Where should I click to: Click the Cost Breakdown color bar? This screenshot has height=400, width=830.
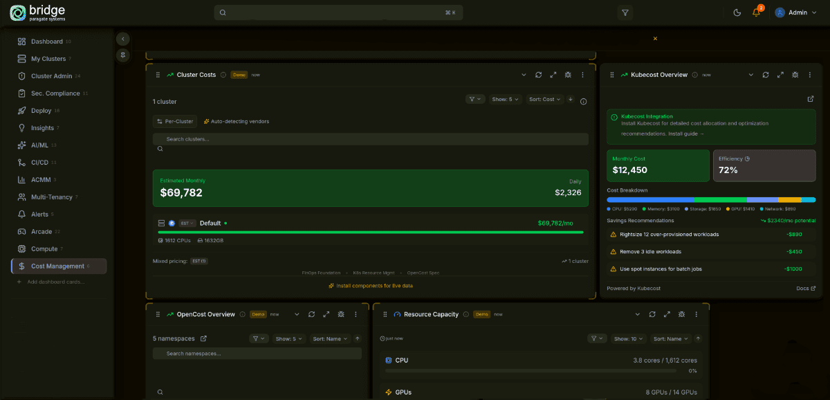click(711, 199)
